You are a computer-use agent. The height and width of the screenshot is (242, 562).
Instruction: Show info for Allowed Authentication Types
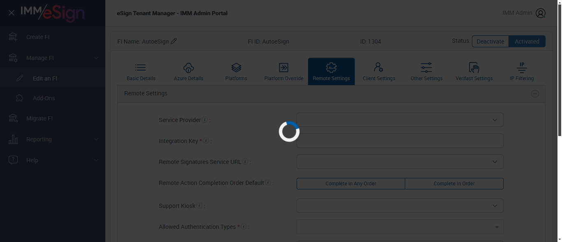click(x=244, y=226)
